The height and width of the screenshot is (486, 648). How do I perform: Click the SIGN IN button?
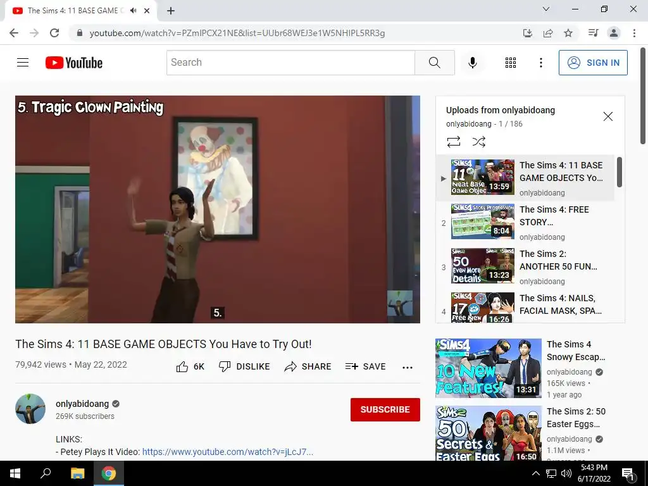pos(592,63)
